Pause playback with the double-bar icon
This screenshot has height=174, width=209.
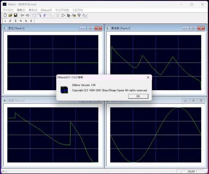pyautogui.click(x=58, y=15)
